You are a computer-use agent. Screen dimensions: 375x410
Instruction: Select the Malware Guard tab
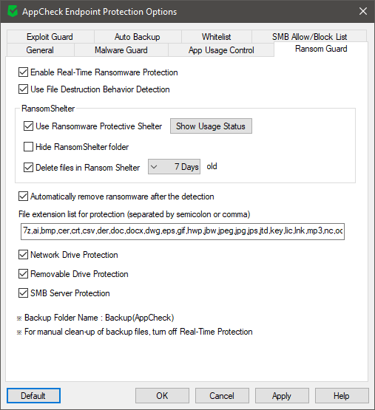121,50
